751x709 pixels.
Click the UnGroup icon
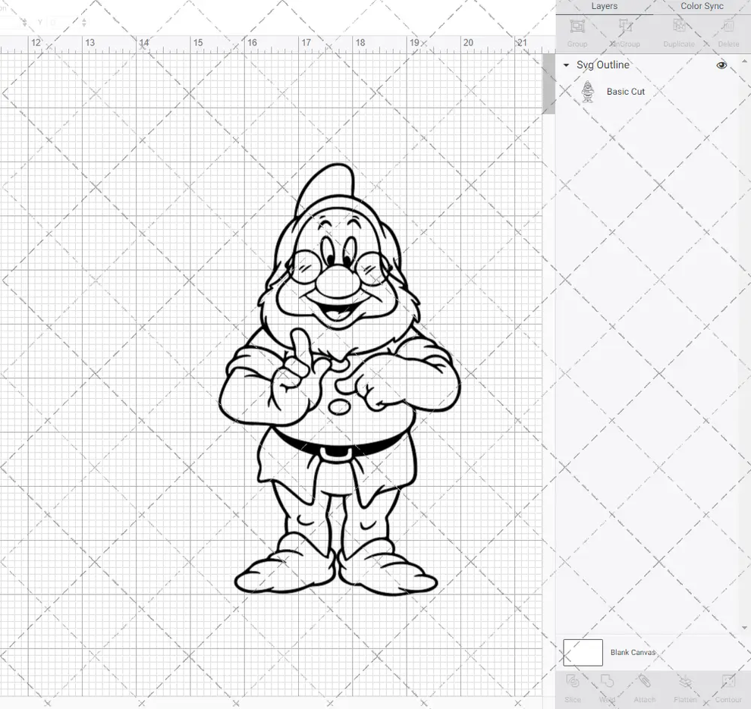coord(624,32)
